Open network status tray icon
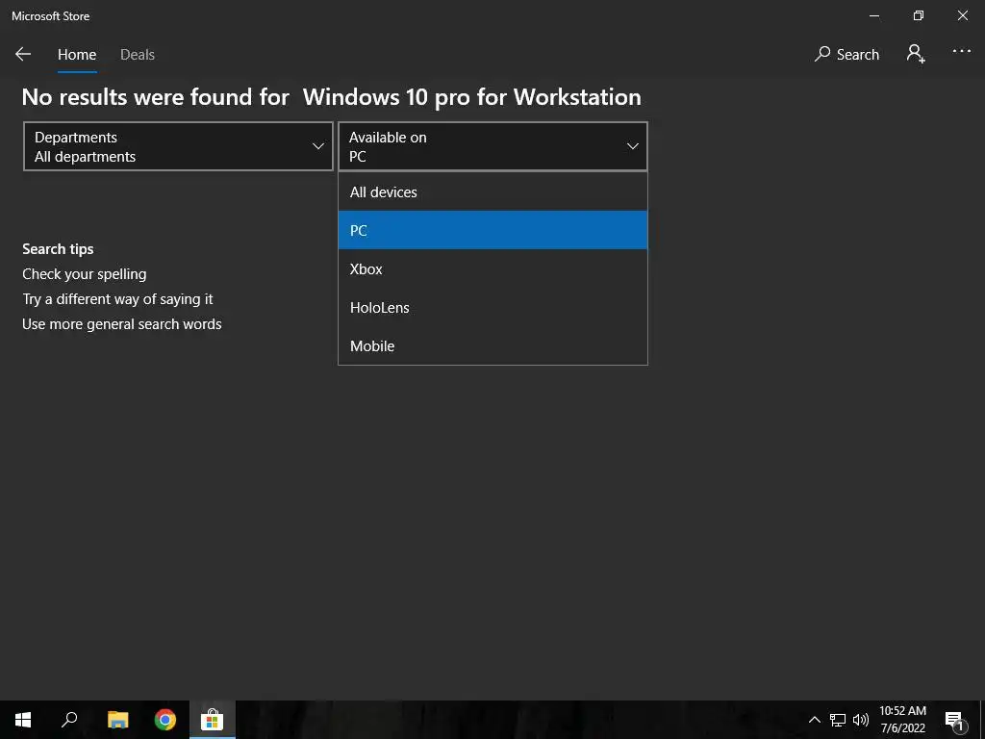Image resolution: width=985 pixels, height=739 pixels. click(x=838, y=720)
